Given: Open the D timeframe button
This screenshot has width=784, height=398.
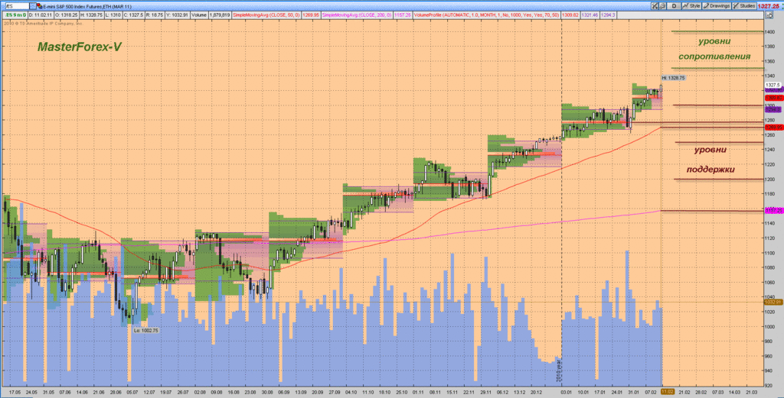Looking at the screenshot, I should click(674, 6).
